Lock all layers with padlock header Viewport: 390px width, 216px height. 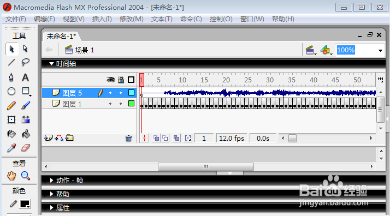[121, 80]
